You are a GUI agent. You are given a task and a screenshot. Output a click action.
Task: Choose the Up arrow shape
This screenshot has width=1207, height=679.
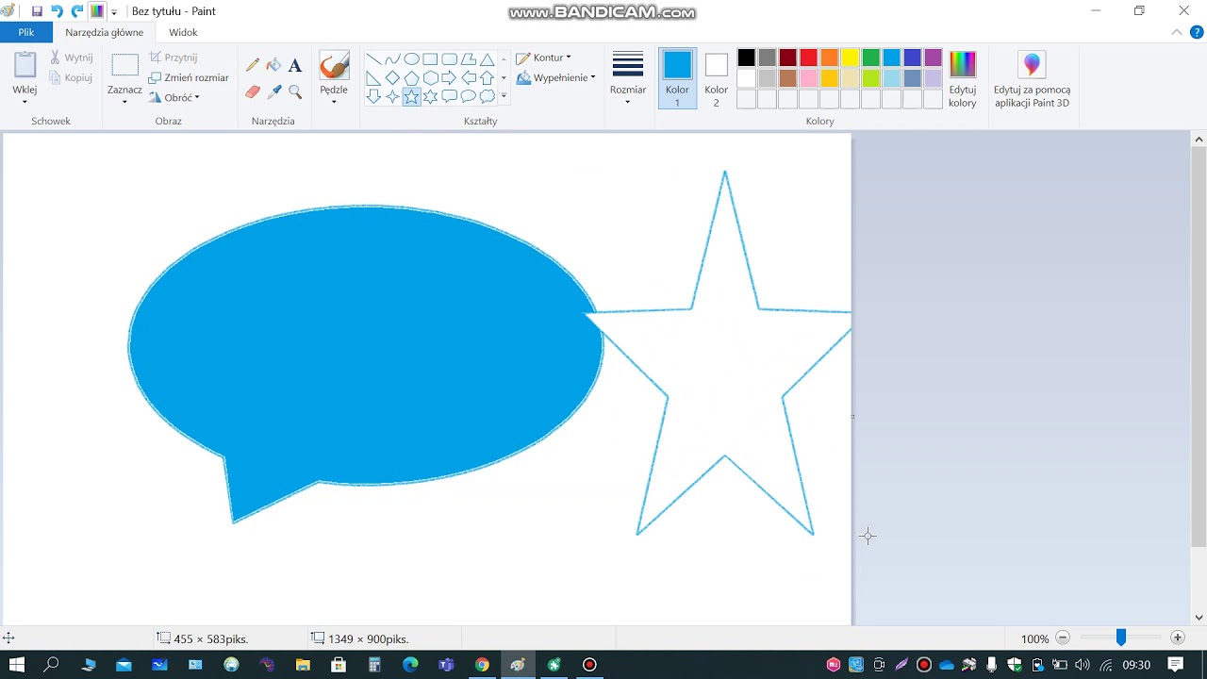[x=487, y=77]
